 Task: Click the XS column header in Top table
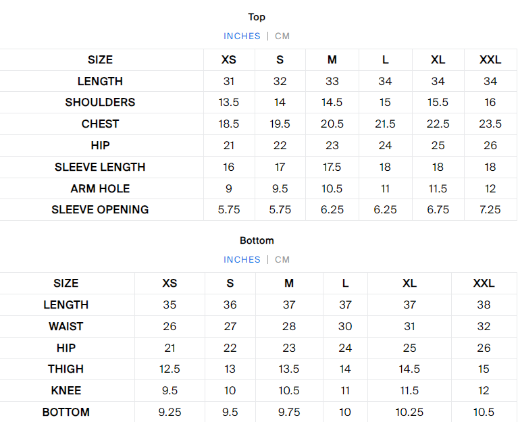click(x=229, y=59)
